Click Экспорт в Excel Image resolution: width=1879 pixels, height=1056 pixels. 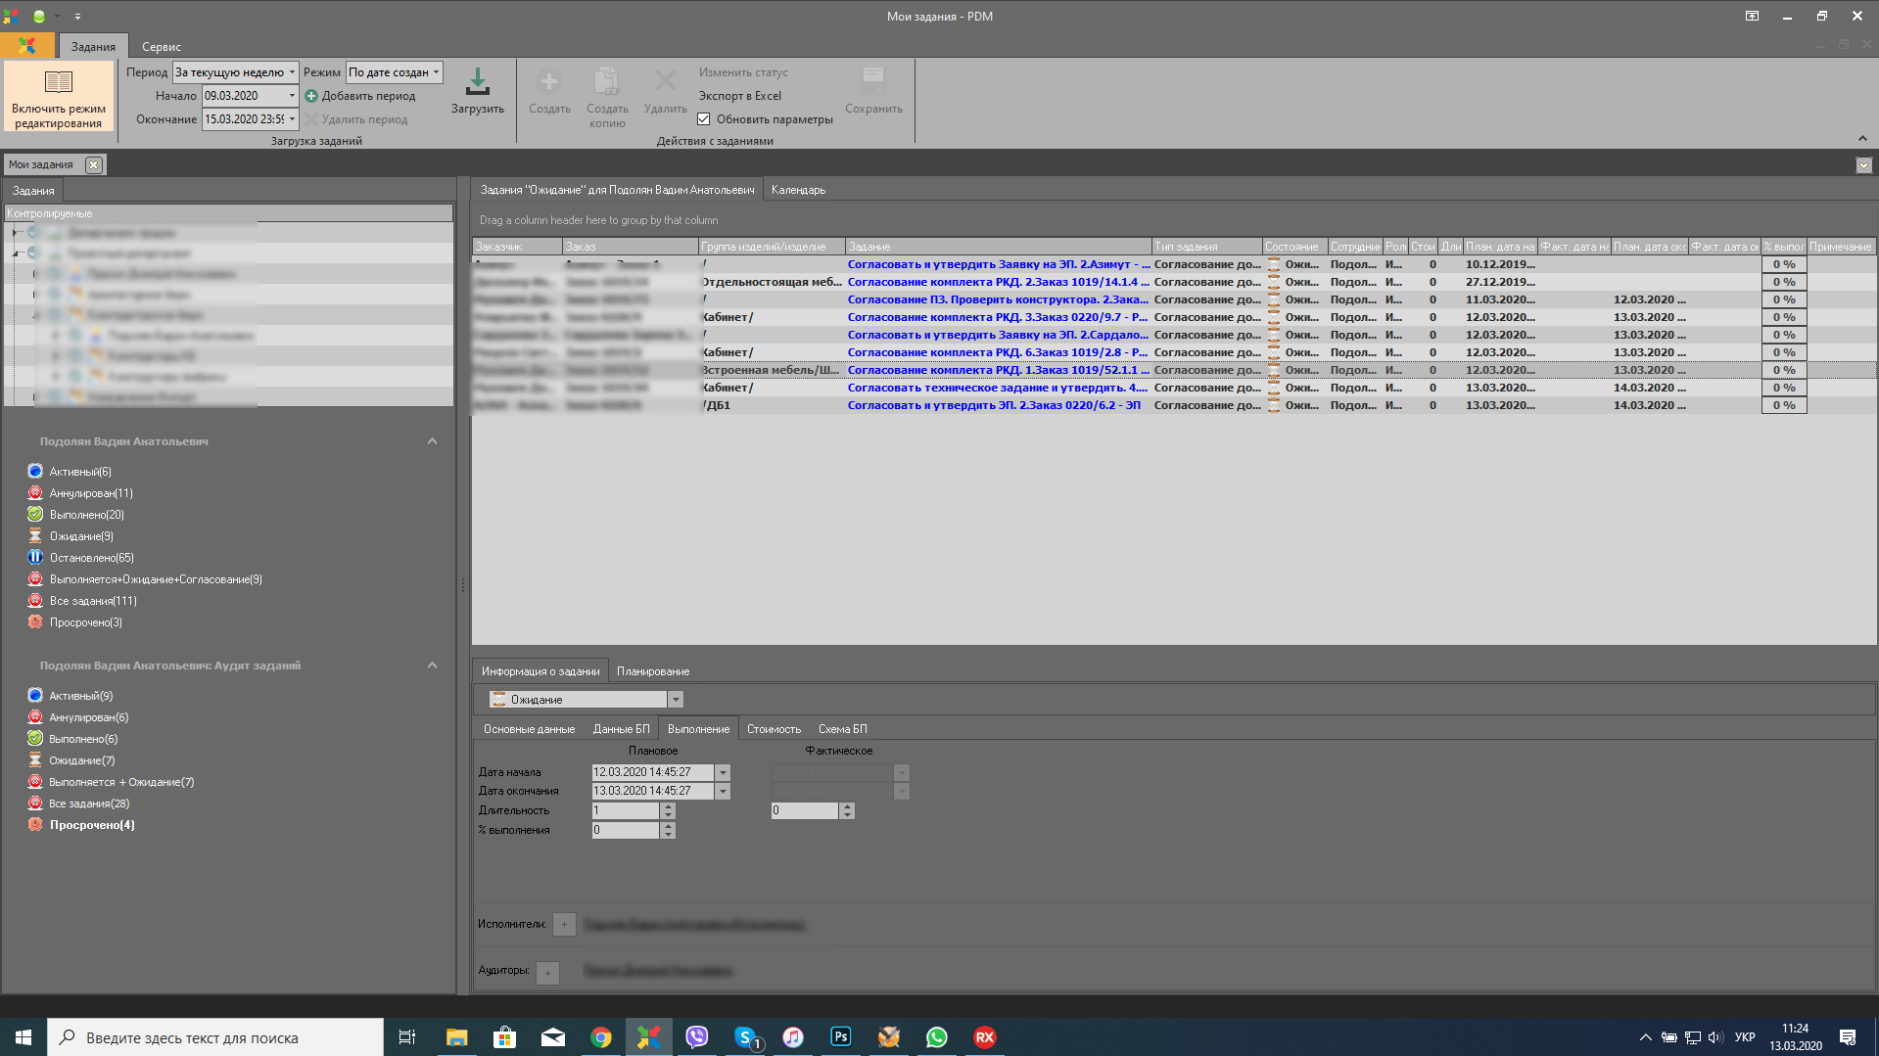pos(740,96)
